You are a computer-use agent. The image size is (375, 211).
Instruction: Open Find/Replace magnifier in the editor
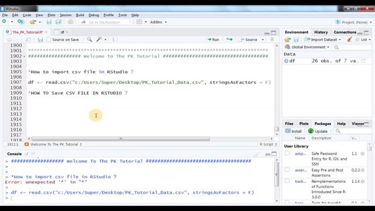(x=90, y=39)
